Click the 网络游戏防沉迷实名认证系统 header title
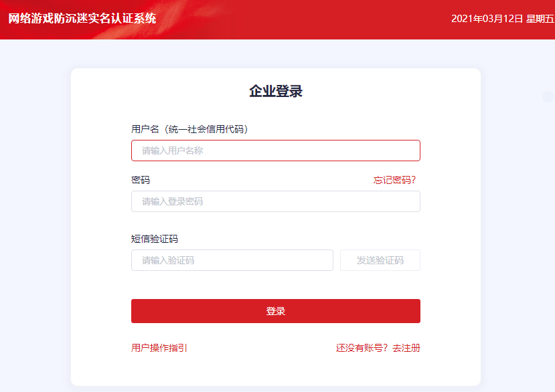The image size is (555, 392). point(82,18)
